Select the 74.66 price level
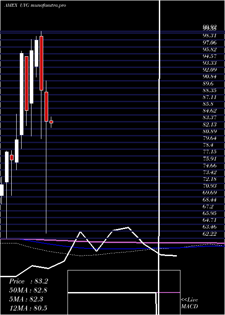 coord(210,166)
